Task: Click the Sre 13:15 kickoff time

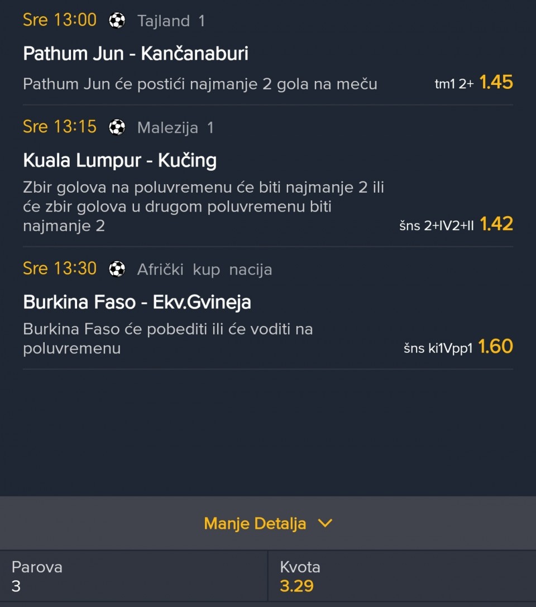Action: [60, 127]
